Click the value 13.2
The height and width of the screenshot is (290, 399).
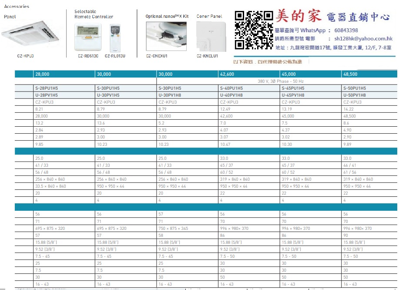click(39, 123)
